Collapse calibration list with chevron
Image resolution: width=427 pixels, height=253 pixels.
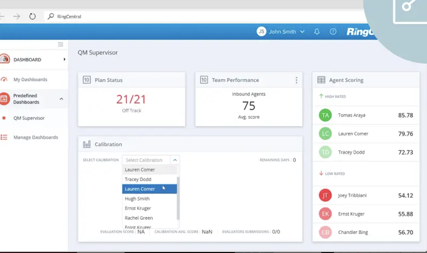click(175, 160)
